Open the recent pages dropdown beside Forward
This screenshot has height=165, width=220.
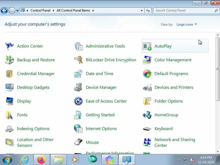click(17, 10)
